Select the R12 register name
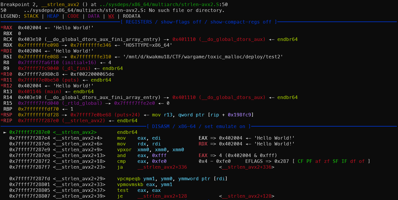The height and width of the screenshot is (200, 398). pos(8,86)
